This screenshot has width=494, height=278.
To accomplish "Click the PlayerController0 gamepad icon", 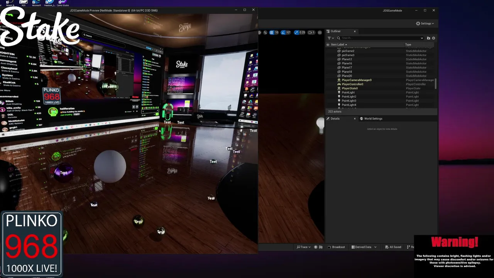I will pos(339,84).
